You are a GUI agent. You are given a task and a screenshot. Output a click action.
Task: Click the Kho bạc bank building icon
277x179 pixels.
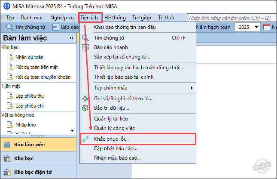(7, 158)
